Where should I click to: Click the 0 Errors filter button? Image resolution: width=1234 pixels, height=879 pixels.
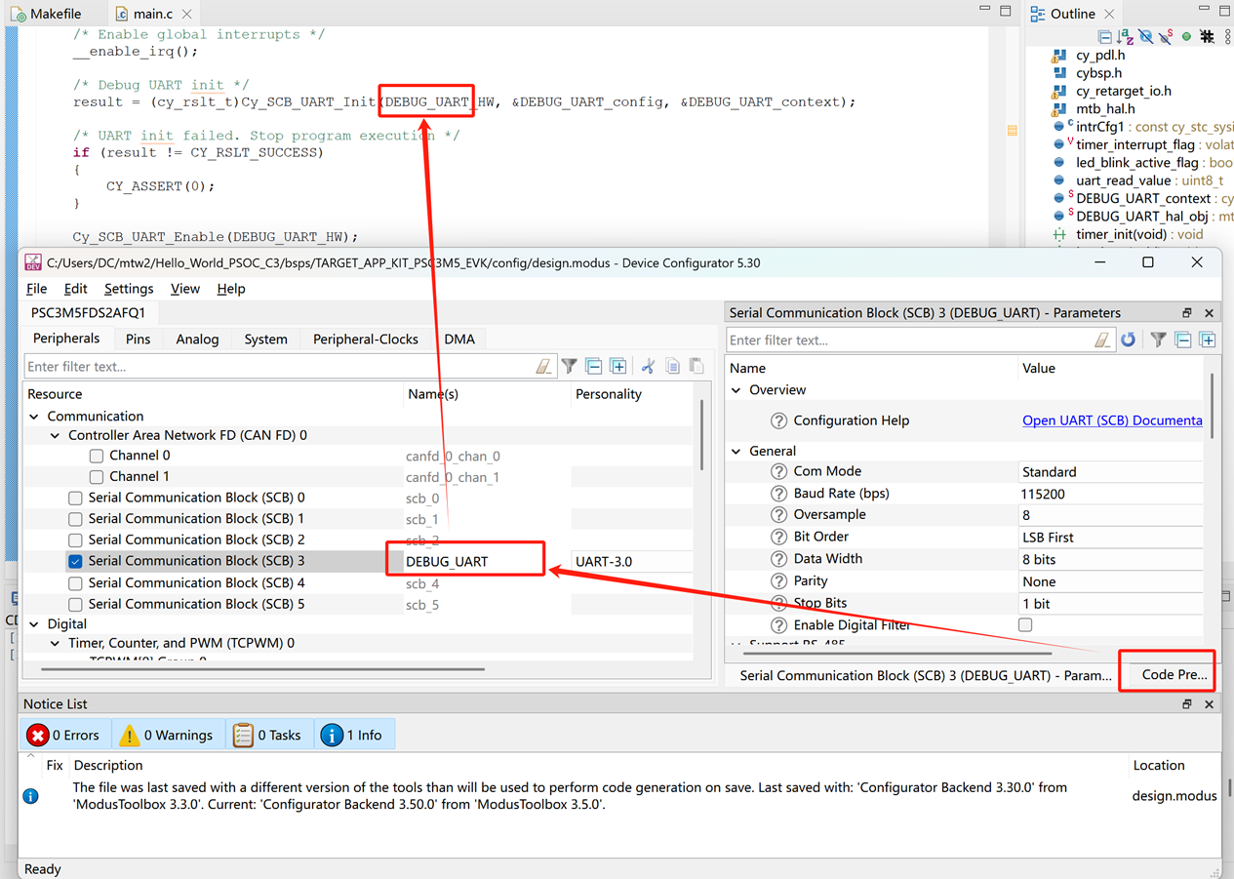pos(63,735)
